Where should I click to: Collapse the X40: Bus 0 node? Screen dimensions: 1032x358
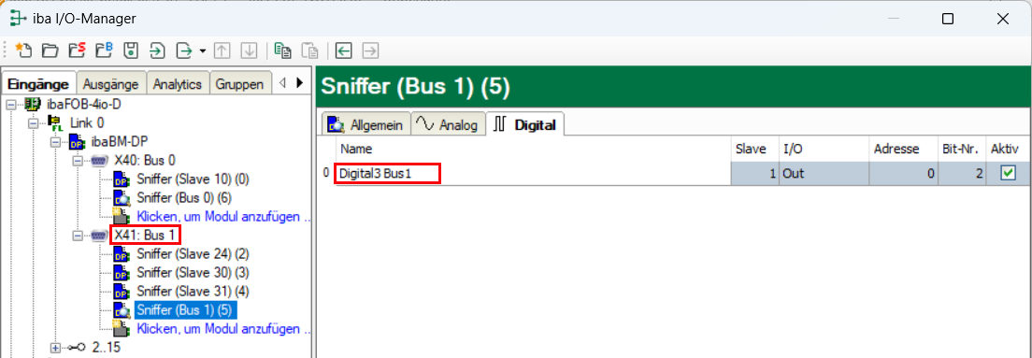(78, 160)
